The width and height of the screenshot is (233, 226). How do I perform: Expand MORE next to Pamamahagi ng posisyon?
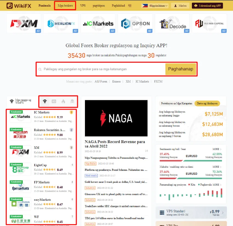pyautogui.click(x=217, y=185)
